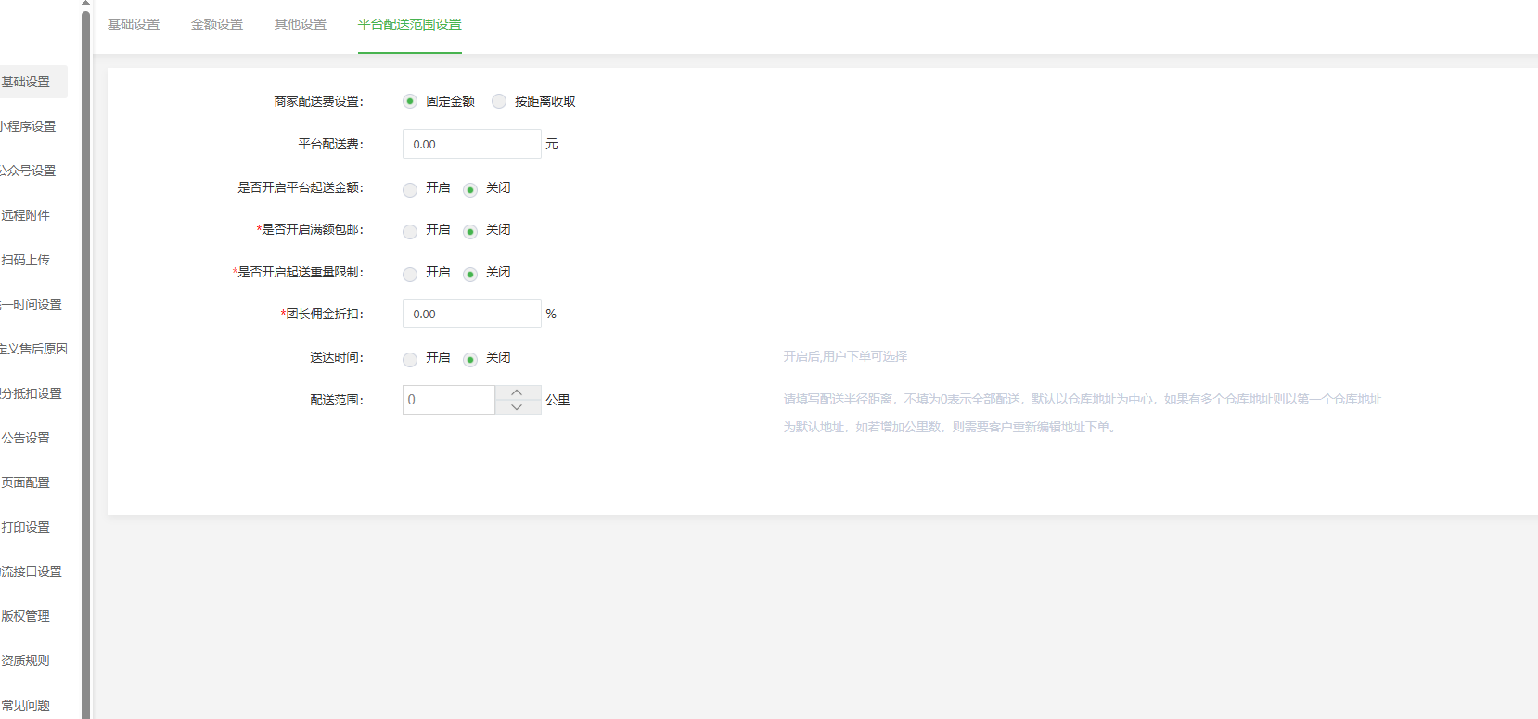Turn on 开启 for 是否开启起送重量限制
This screenshot has width=1538, height=719.
[410, 274]
